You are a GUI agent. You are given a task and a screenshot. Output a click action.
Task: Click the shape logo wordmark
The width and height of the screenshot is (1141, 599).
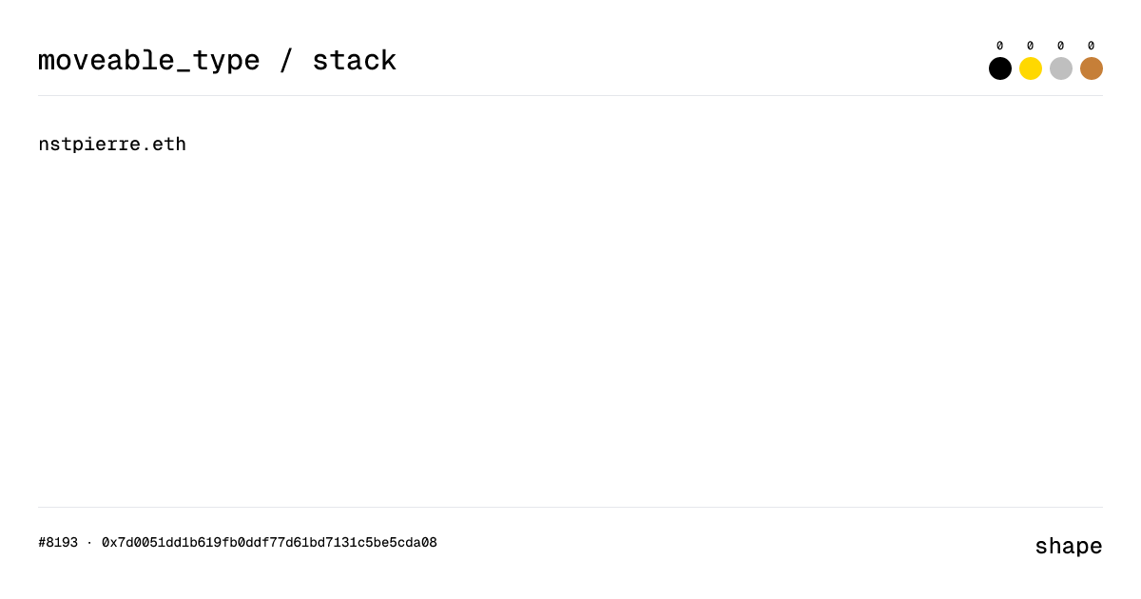coord(1069,546)
